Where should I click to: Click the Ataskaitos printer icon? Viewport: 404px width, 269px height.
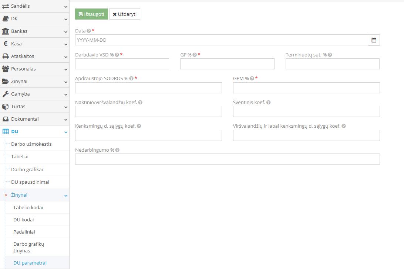pyautogui.click(x=6, y=56)
